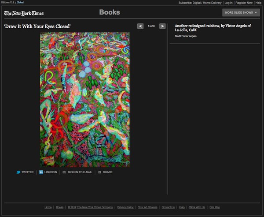
Task: Open the Home Delivery subscription link
Action: pyautogui.click(x=212, y=3)
